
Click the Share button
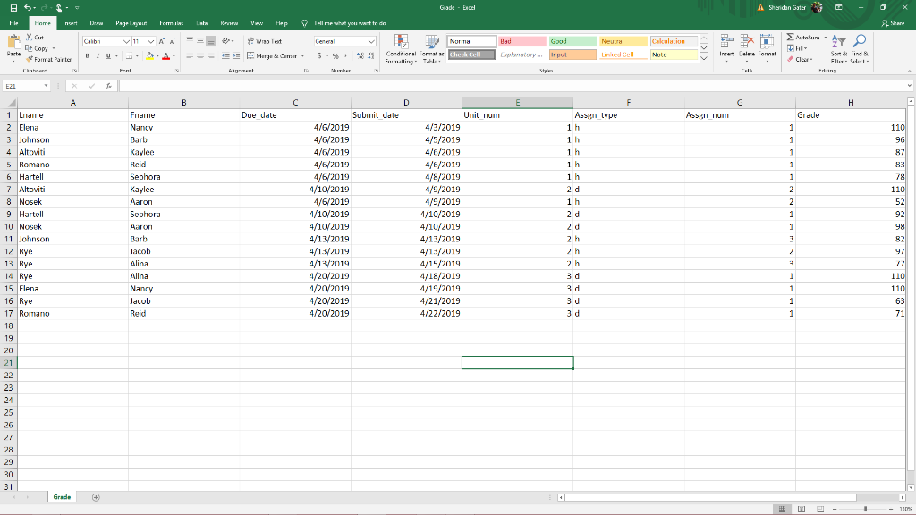tap(895, 23)
